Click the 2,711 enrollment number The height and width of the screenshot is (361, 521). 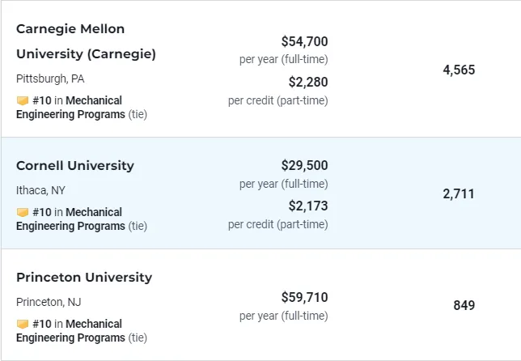[459, 194]
